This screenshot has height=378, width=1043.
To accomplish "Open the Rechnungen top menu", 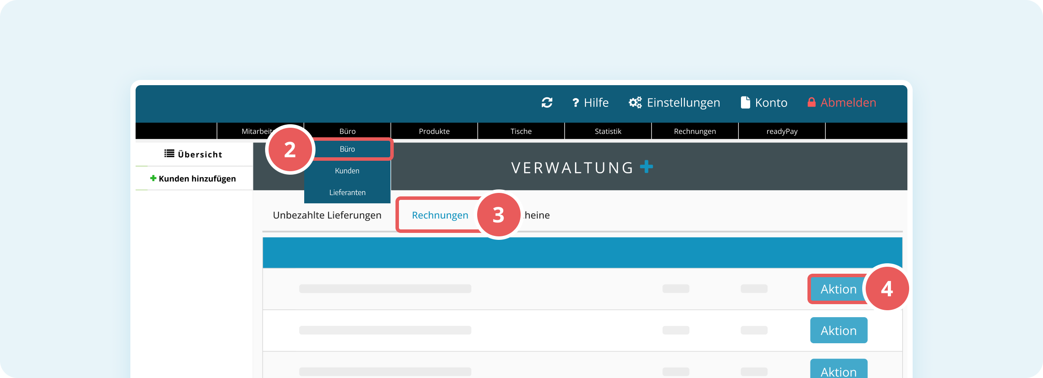I will point(695,131).
